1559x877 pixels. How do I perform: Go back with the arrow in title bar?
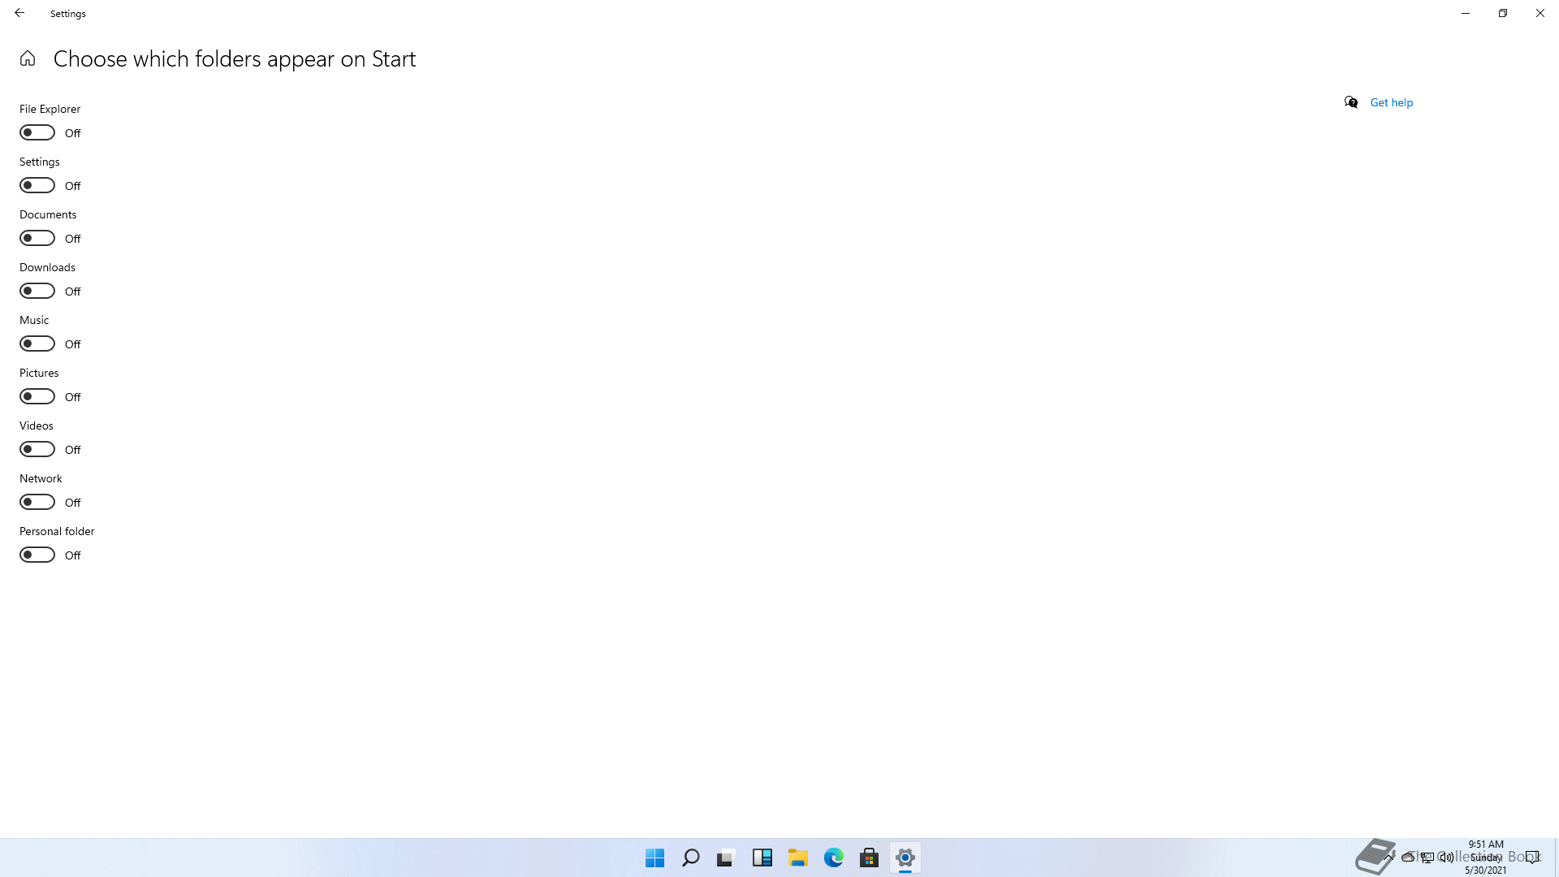(19, 13)
